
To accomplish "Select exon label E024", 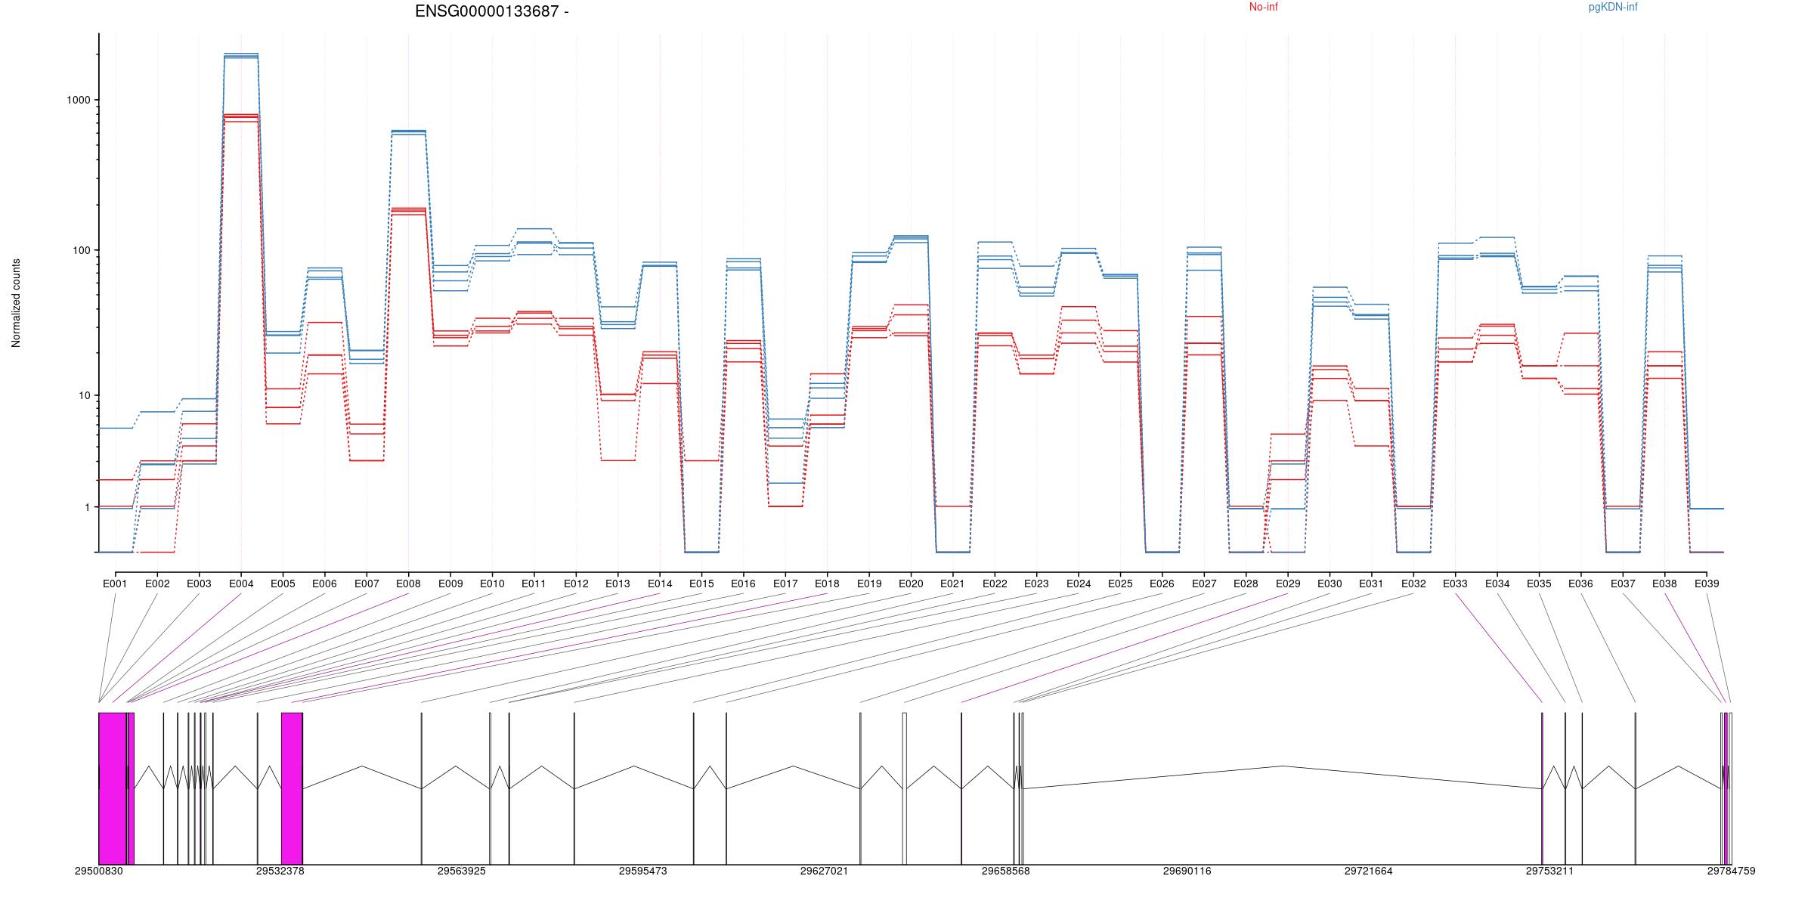I will point(1079,584).
